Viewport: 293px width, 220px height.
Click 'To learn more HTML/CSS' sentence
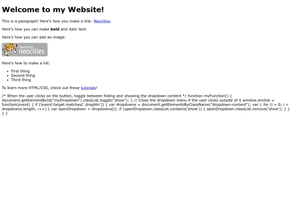(x=25, y=88)
